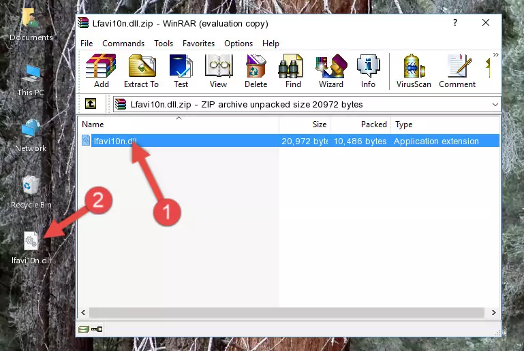Click the Delete toolbar icon
The width and height of the screenshot is (524, 351).
(256, 71)
